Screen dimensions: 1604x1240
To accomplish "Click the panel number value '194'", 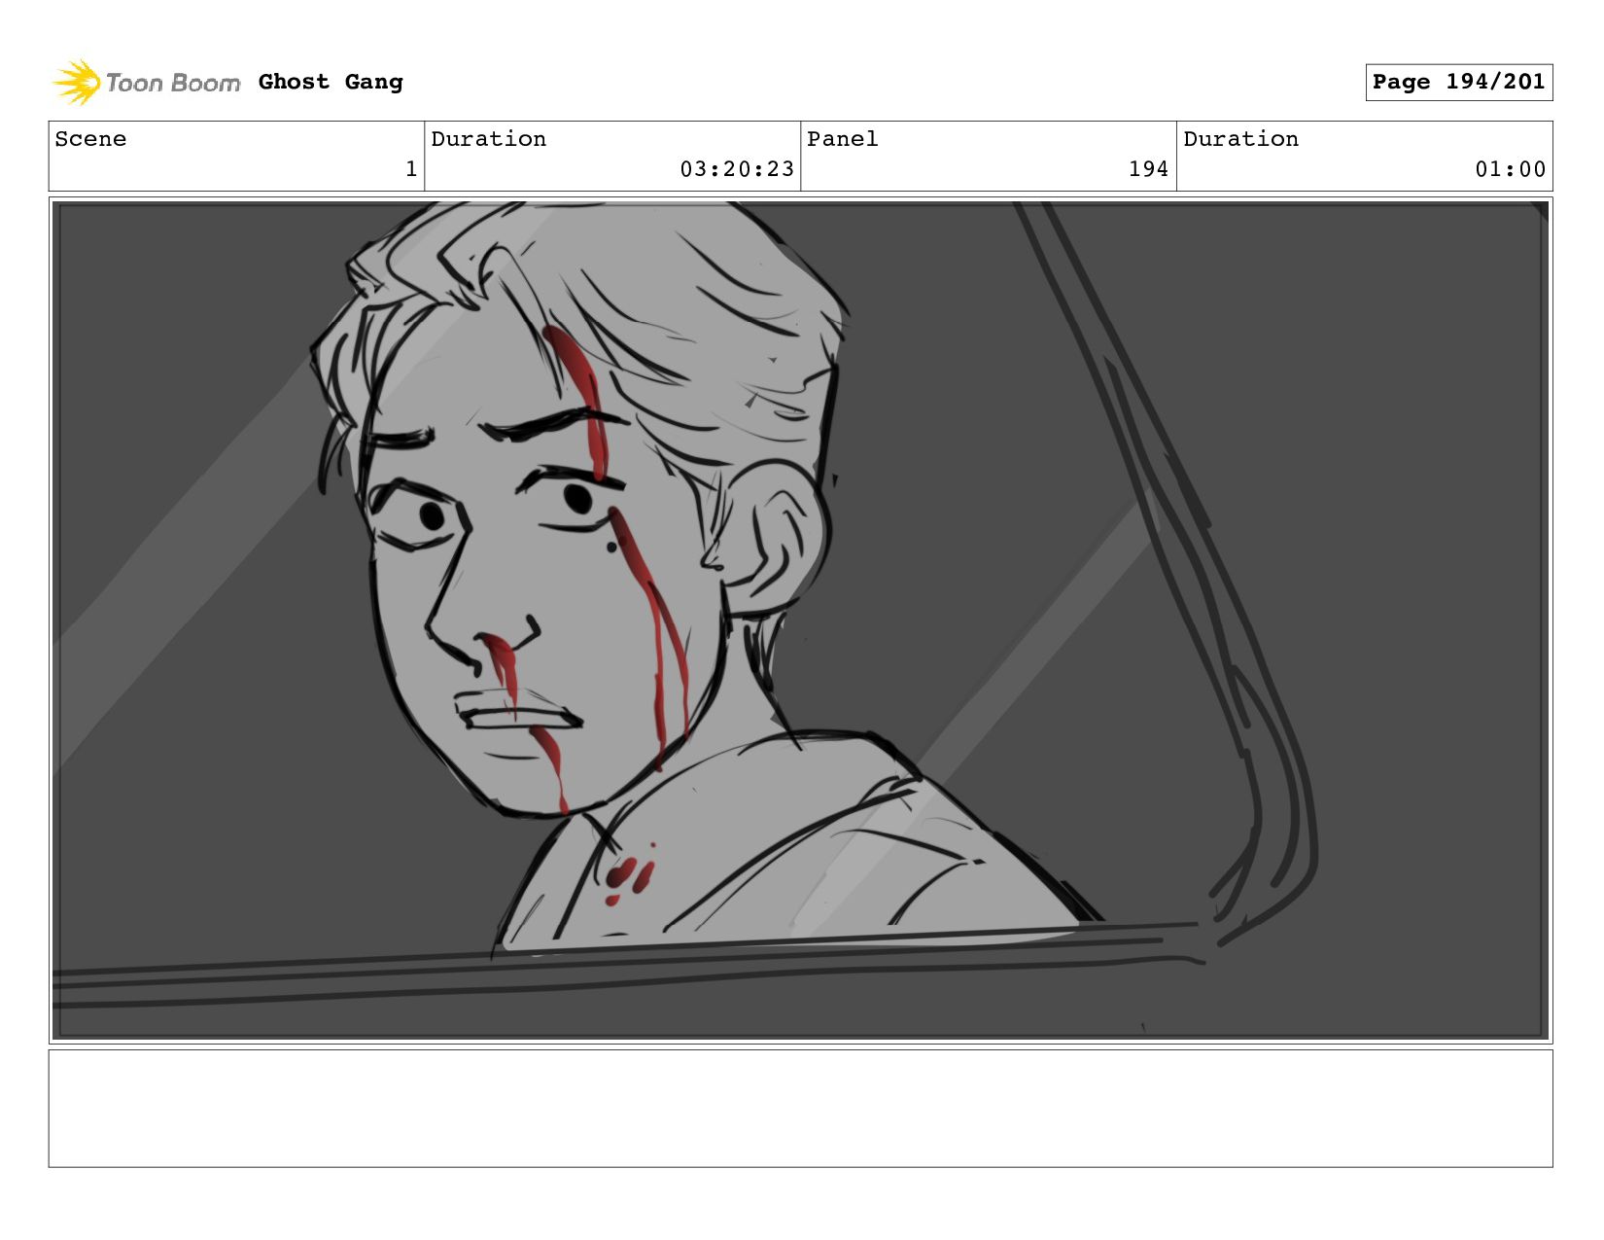I will (1148, 169).
